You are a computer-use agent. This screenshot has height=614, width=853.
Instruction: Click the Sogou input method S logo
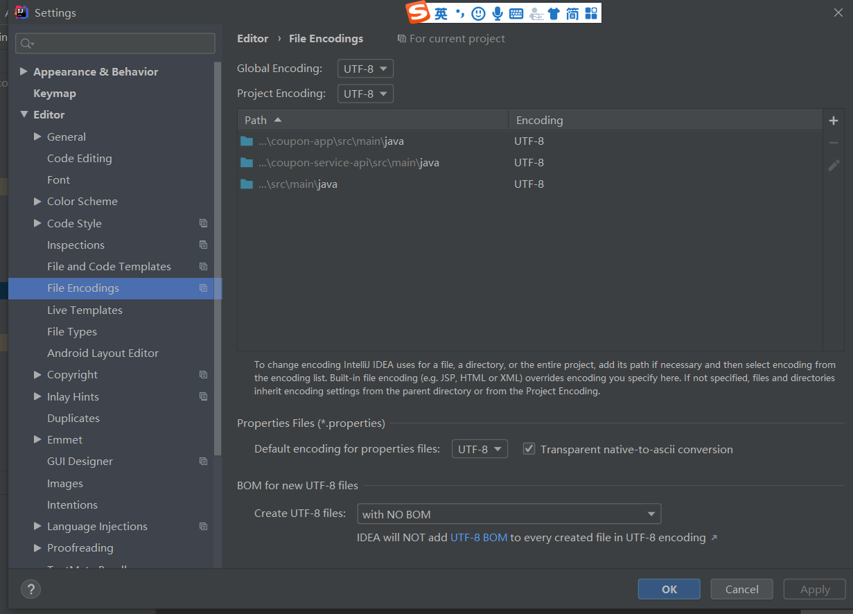[x=419, y=12]
